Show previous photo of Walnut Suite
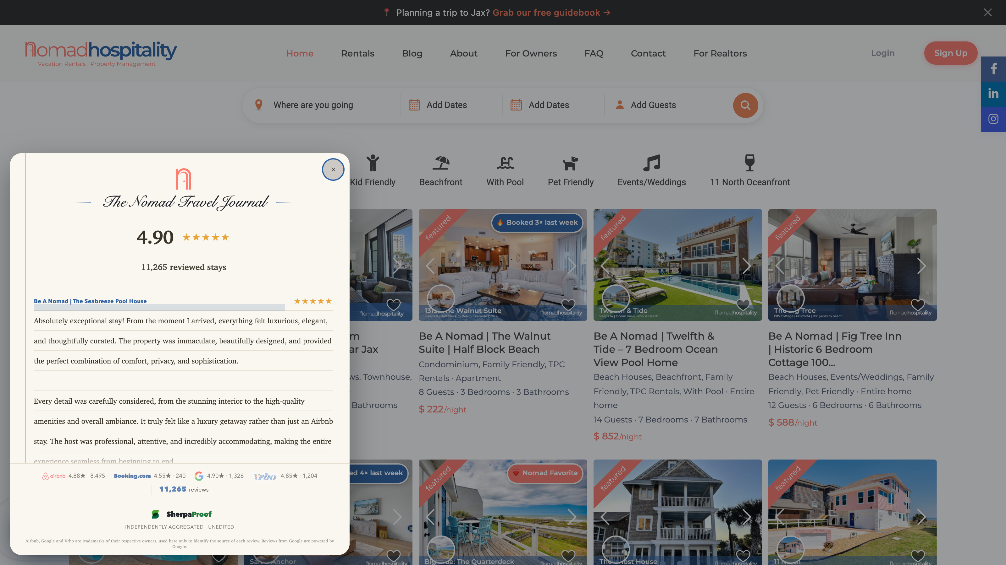Screen dimensions: 1006x565 pyautogui.click(x=430, y=266)
